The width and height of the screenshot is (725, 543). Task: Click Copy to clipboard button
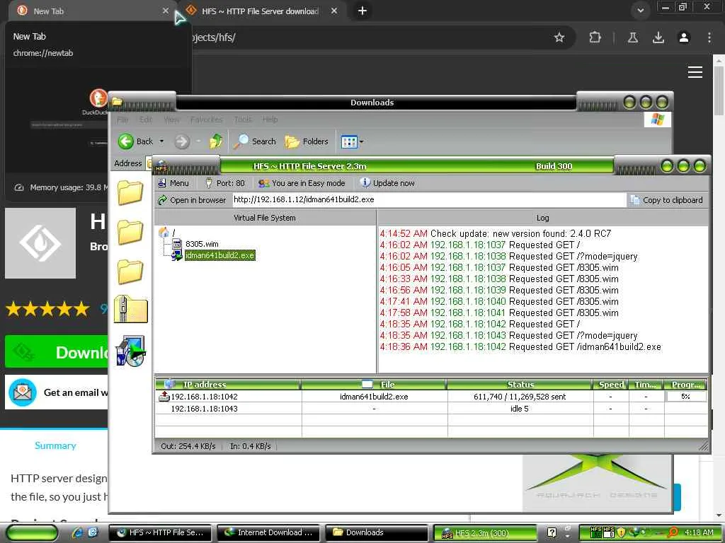pyautogui.click(x=667, y=200)
